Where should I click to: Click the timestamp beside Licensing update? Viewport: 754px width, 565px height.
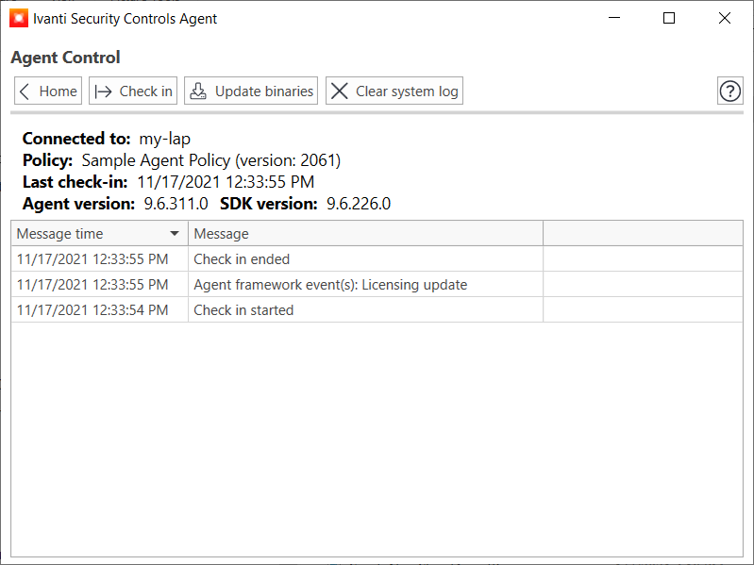(99, 285)
